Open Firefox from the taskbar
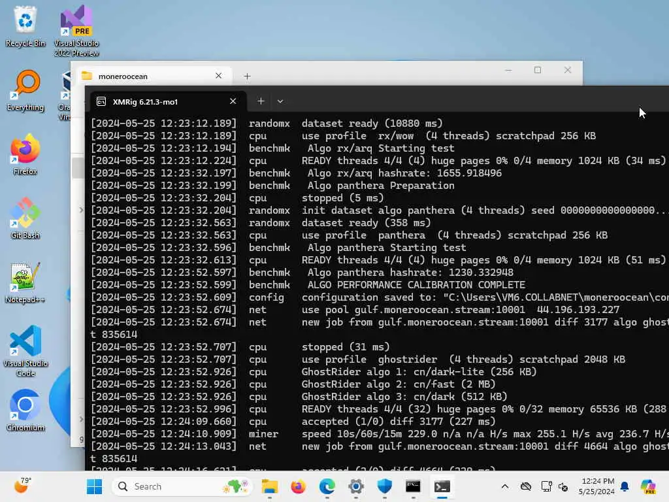 pyautogui.click(x=298, y=486)
